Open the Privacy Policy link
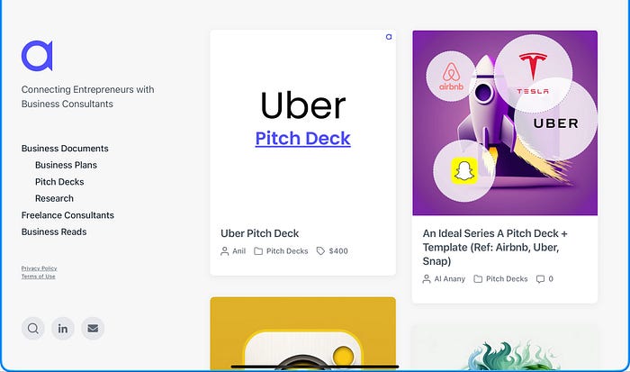The height and width of the screenshot is (372, 630). pyautogui.click(x=39, y=268)
